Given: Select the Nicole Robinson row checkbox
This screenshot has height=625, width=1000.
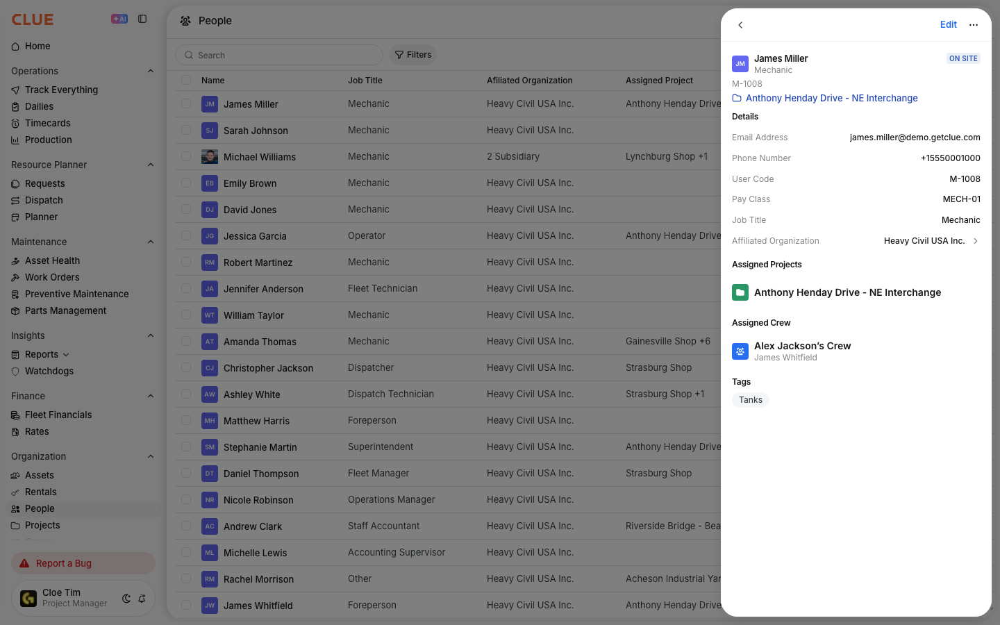Looking at the screenshot, I should (186, 500).
